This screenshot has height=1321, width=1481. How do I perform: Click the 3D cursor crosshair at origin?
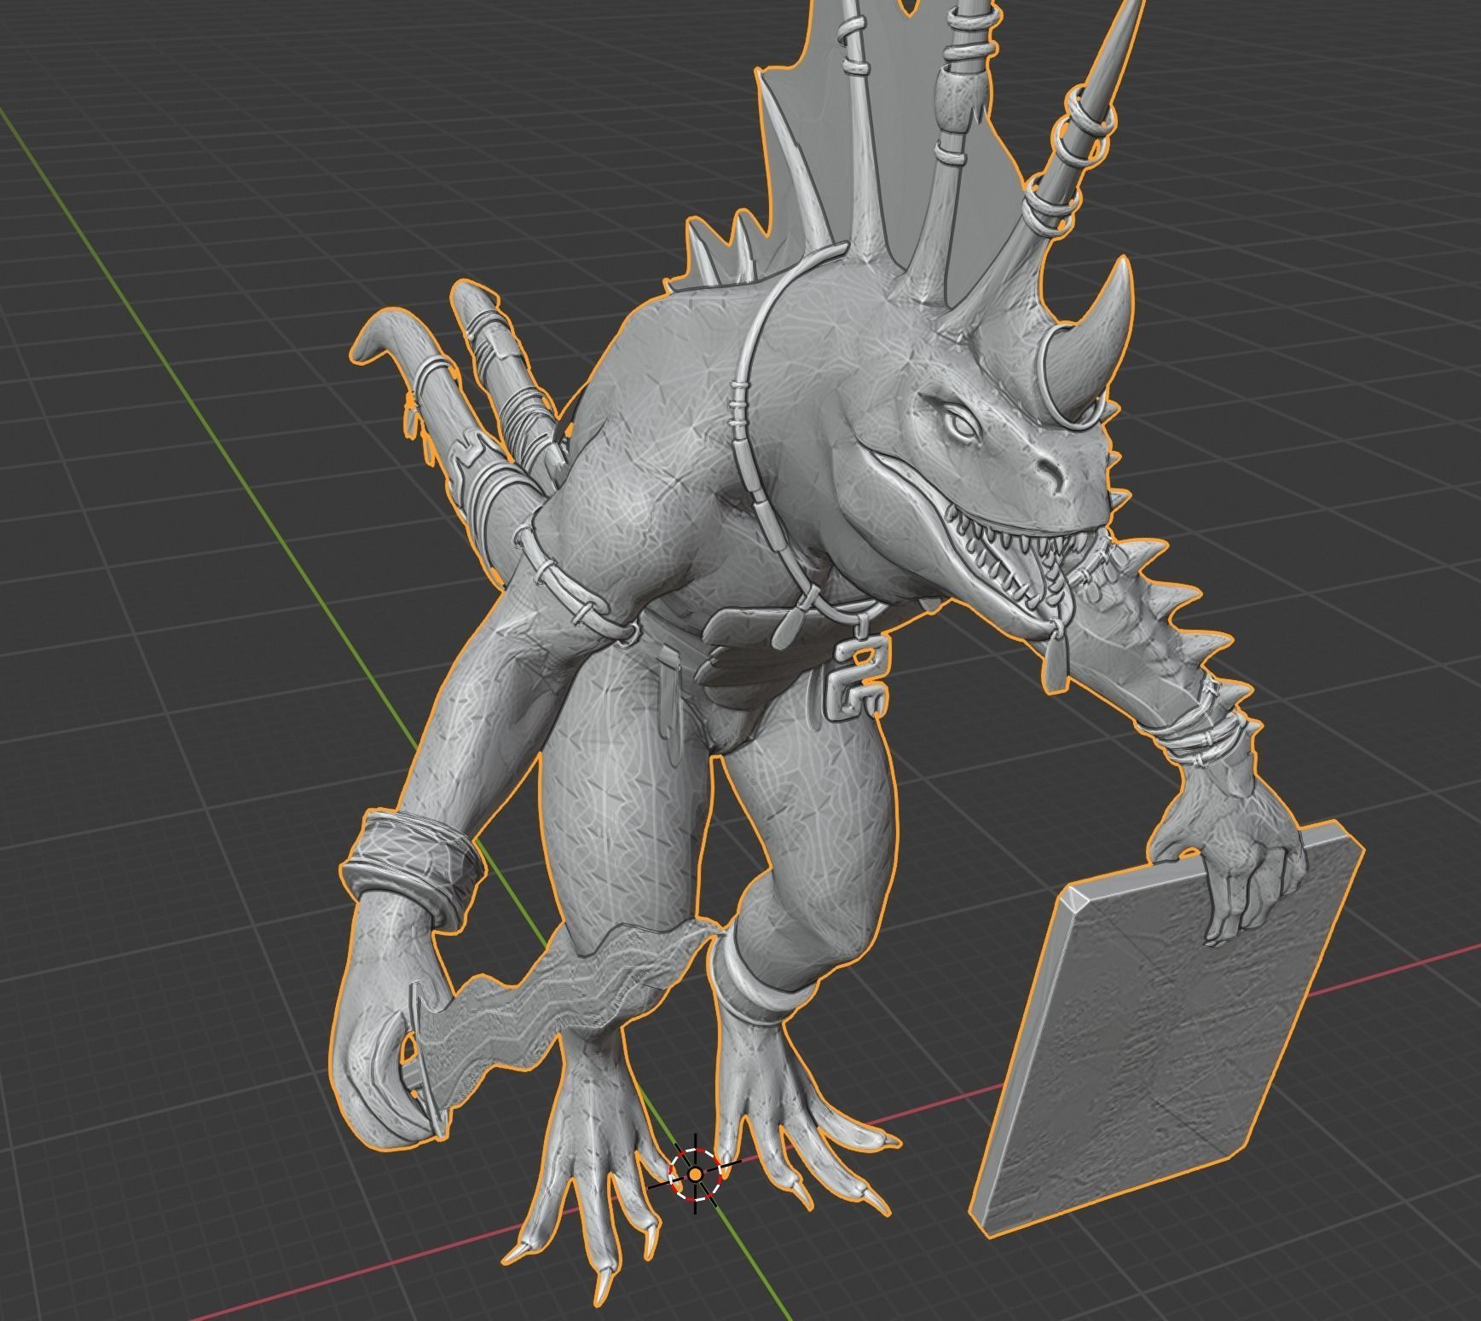[x=695, y=1175]
